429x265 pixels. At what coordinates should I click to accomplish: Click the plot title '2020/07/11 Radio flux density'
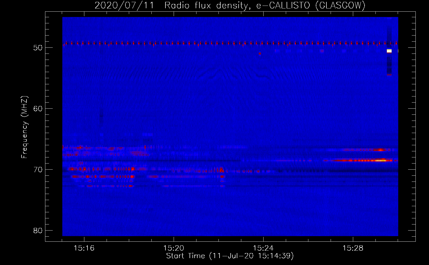pyautogui.click(x=230, y=6)
